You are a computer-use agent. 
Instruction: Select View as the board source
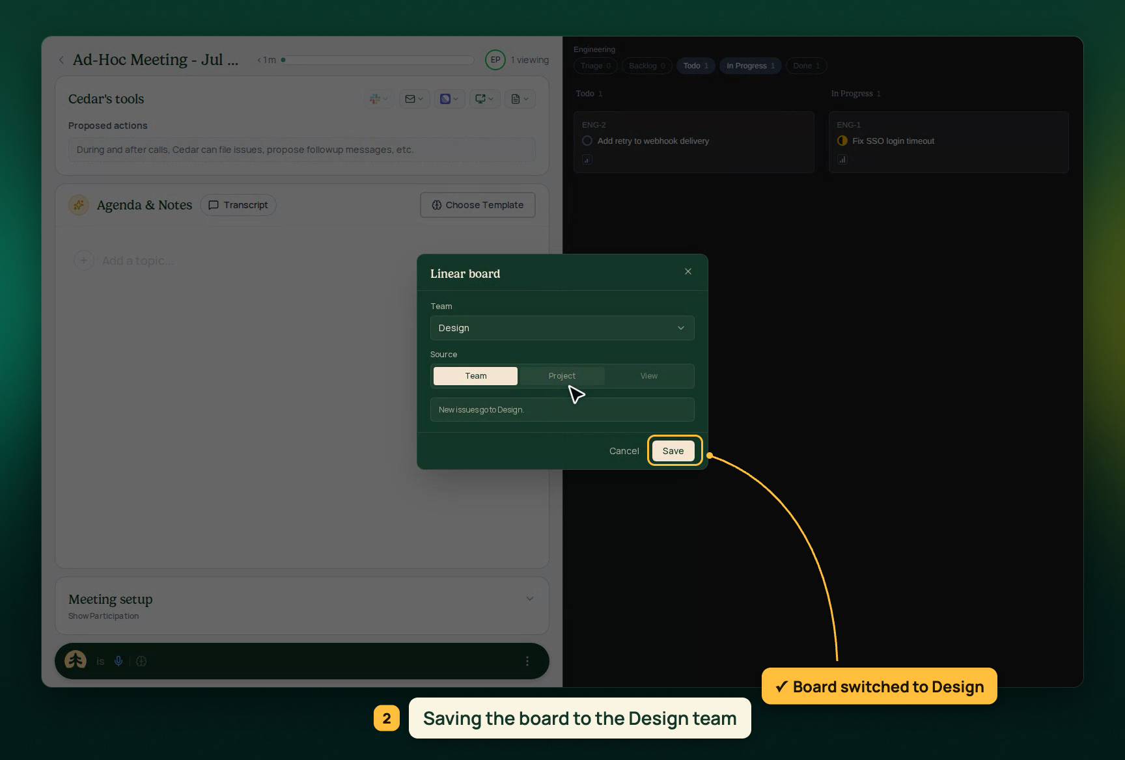(x=649, y=376)
